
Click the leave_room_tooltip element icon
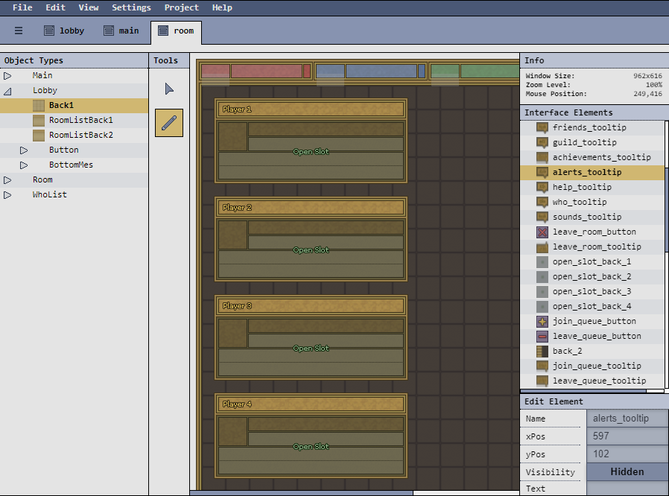click(542, 247)
